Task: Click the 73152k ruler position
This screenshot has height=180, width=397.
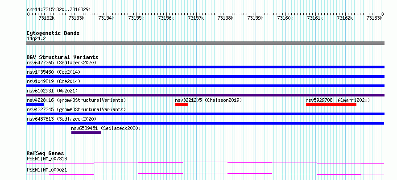Action: [46, 18]
